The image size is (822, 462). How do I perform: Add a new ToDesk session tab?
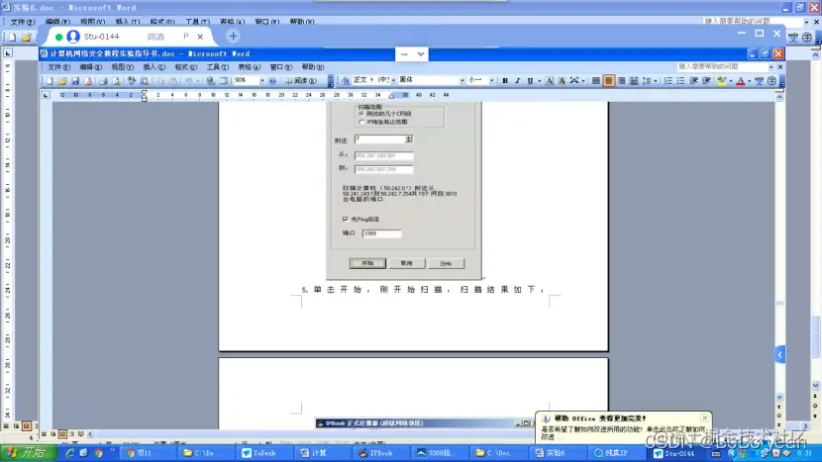point(234,37)
